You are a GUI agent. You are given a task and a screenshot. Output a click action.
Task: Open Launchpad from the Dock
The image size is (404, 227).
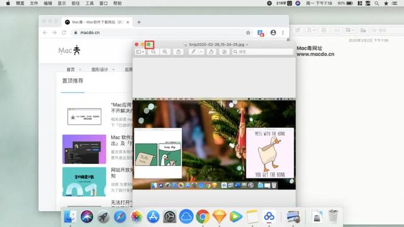104,216
